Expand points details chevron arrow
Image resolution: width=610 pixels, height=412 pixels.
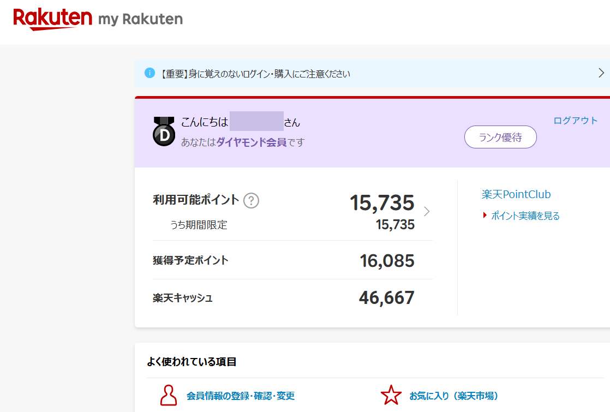click(427, 211)
